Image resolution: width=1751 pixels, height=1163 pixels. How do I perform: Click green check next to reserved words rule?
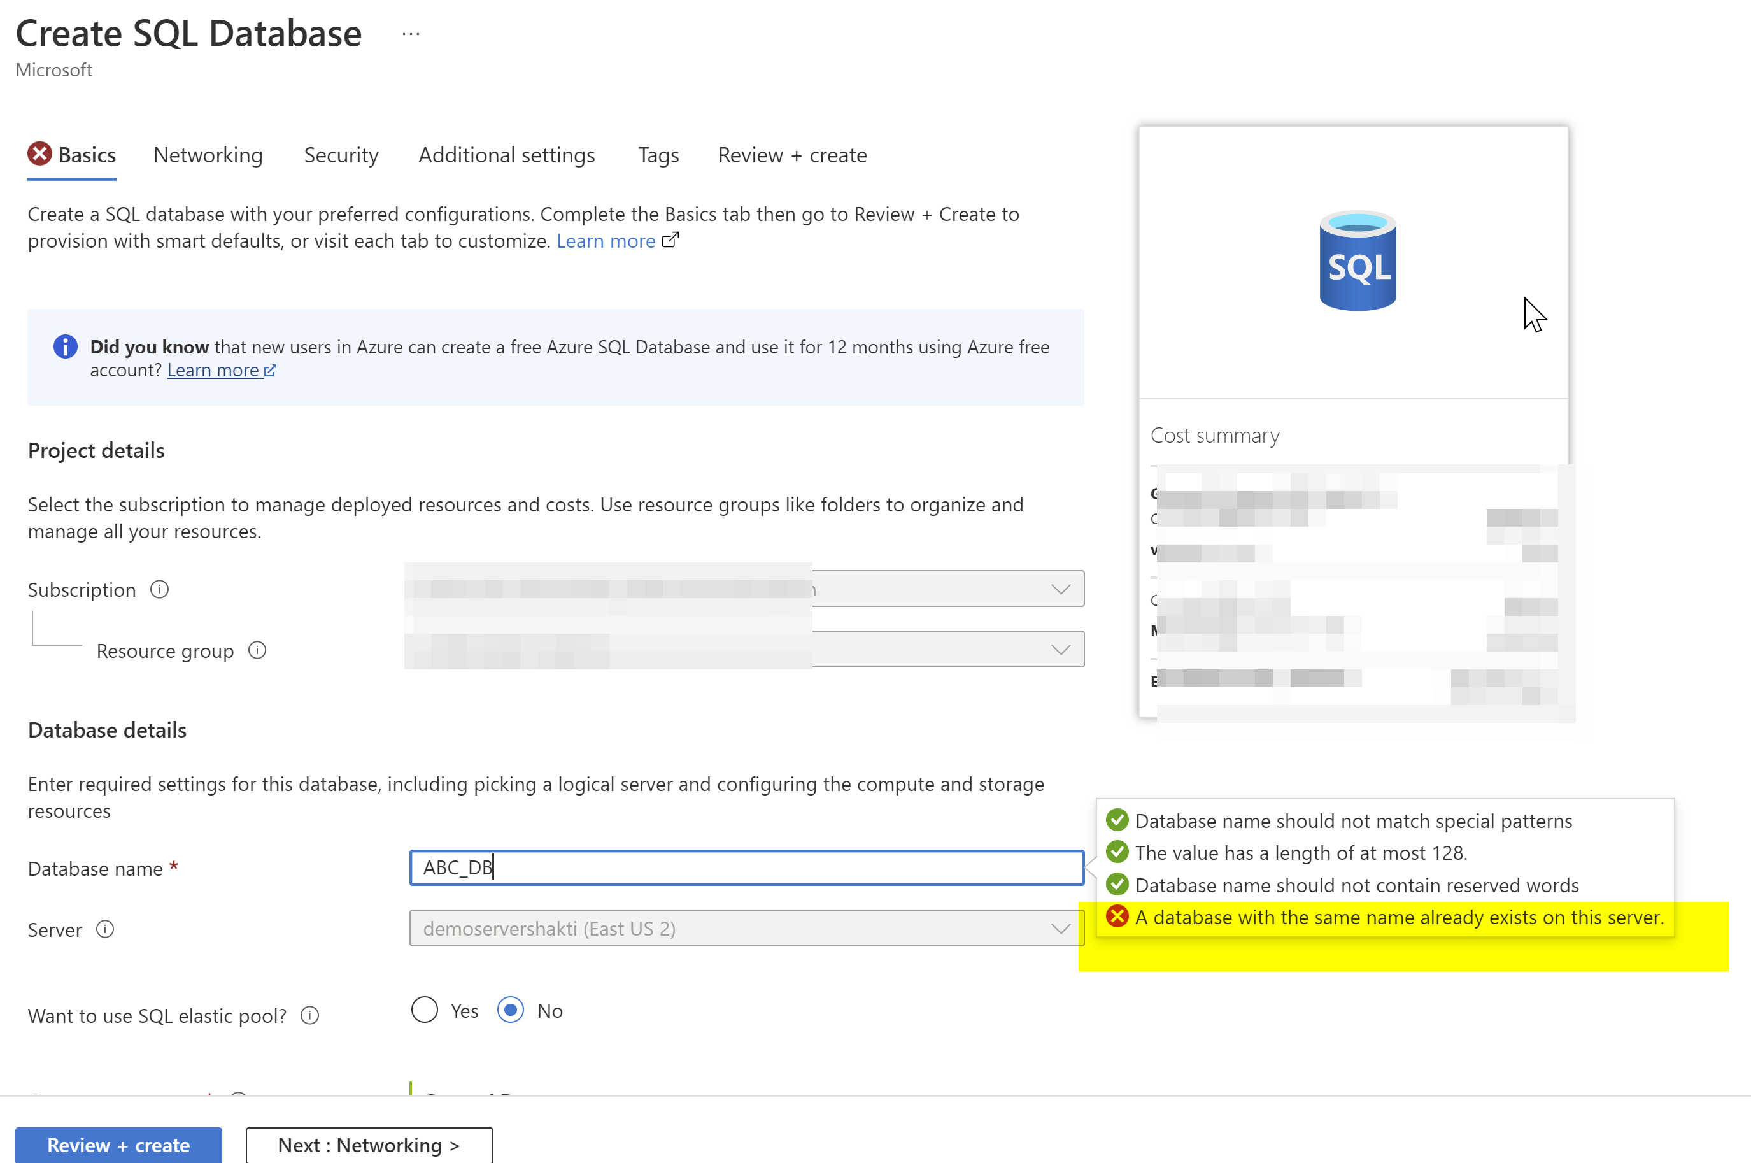point(1117,885)
